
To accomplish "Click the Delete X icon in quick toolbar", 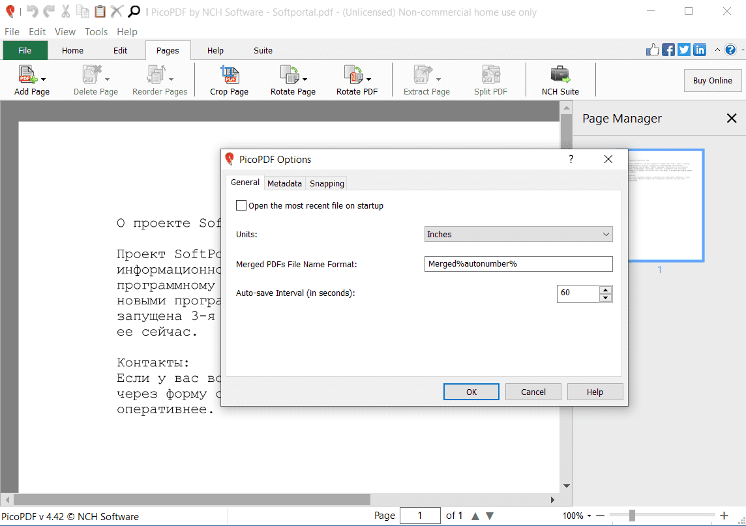I will point(117,11).
